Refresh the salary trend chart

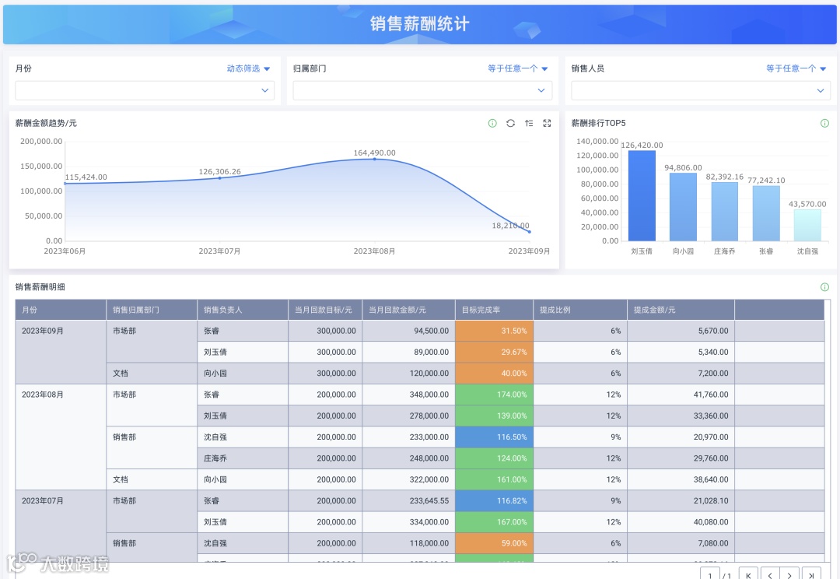510,123
